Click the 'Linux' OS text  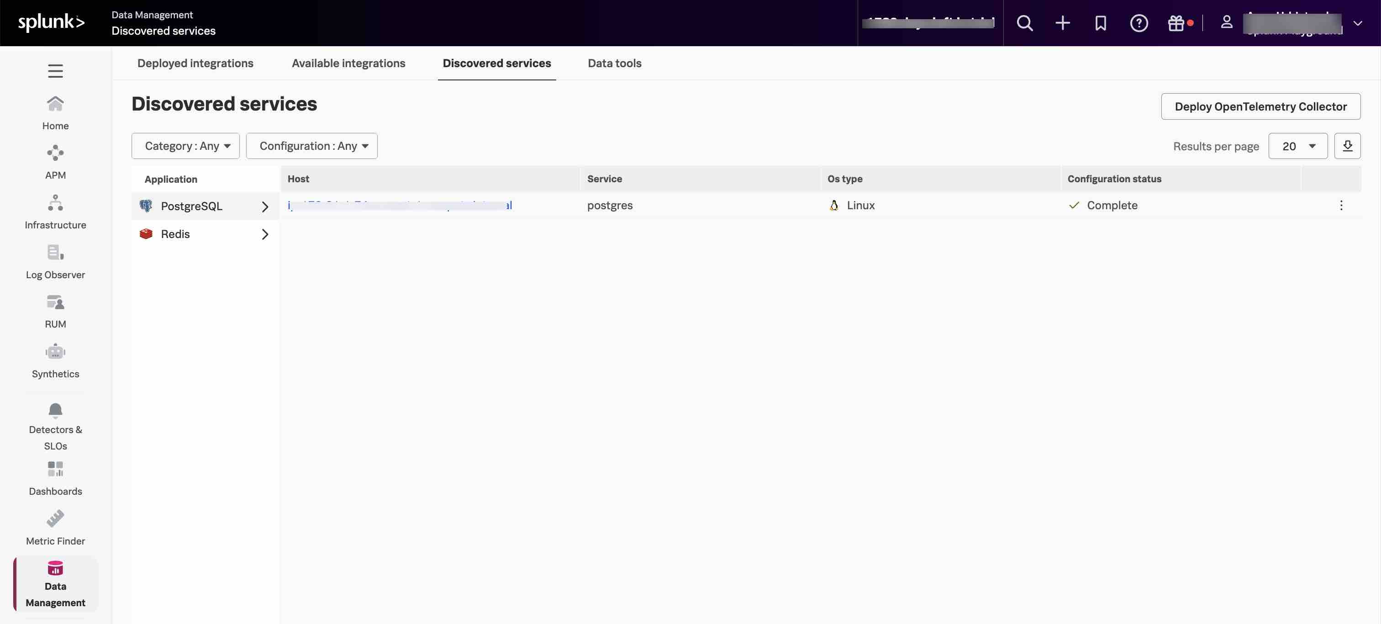860,205
